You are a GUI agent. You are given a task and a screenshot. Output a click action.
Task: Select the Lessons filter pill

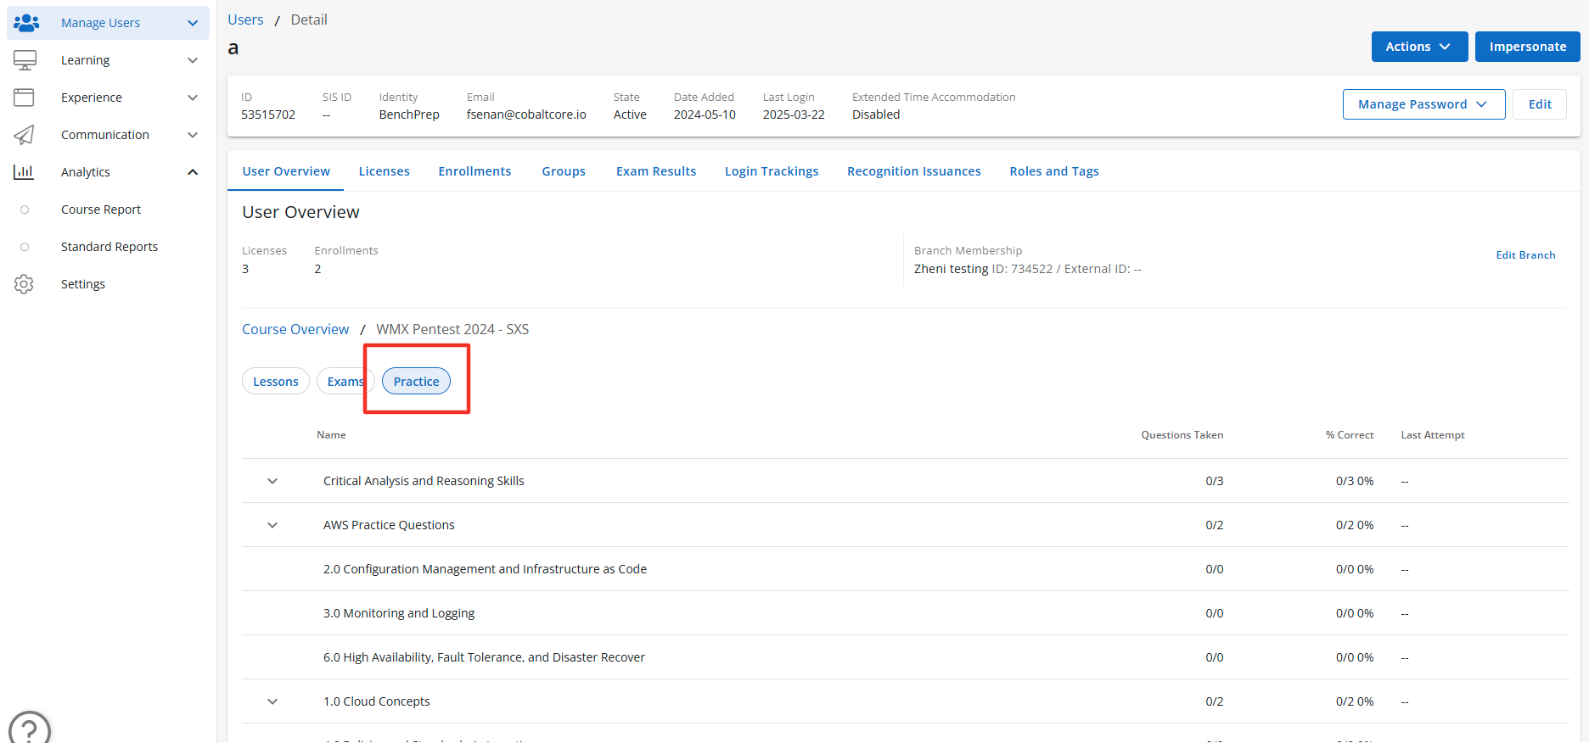coord(275,382)
